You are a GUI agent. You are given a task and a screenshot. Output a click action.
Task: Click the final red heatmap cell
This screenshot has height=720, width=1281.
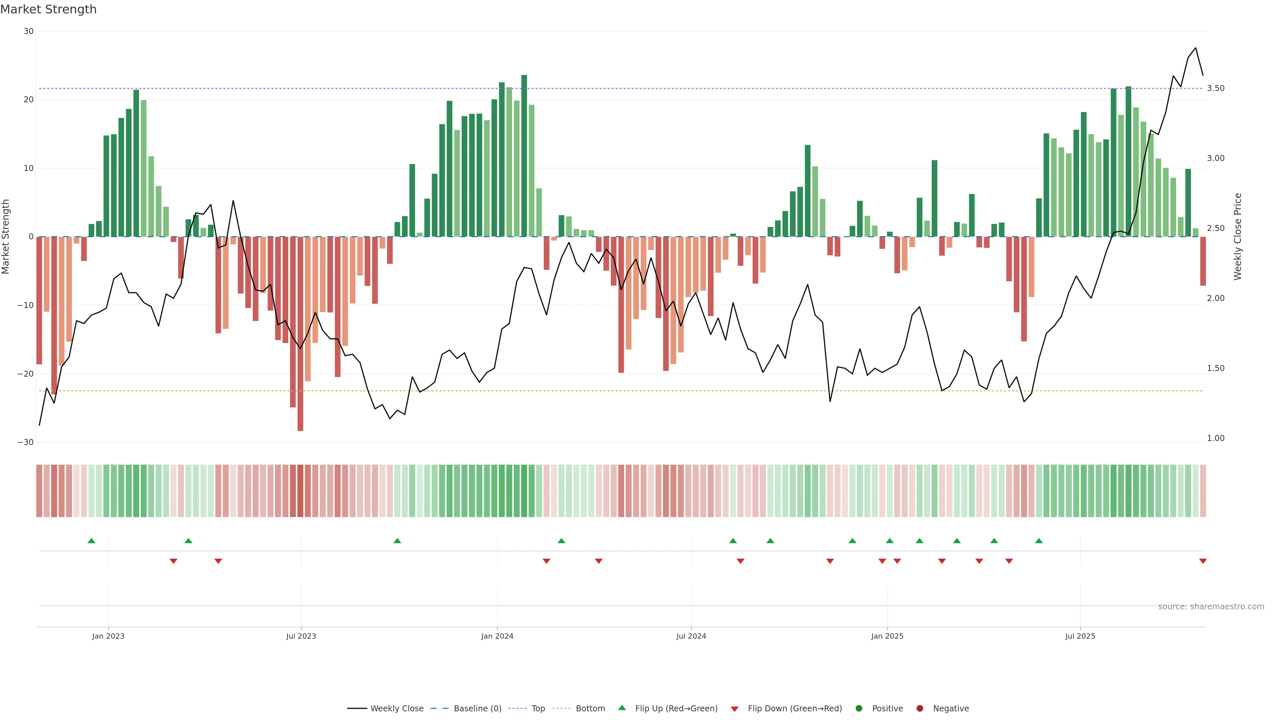pyautogui.click(x=1202, y=491)
